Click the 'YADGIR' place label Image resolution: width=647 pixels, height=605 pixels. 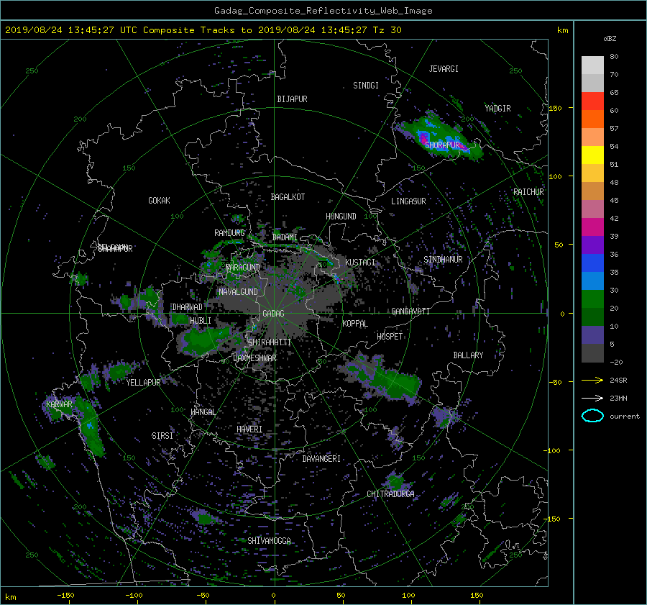[x=497, y=109]
